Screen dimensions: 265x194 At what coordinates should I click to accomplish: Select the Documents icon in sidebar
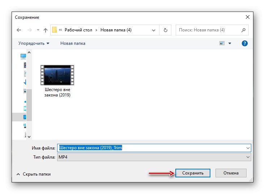(x=25, y=74)
